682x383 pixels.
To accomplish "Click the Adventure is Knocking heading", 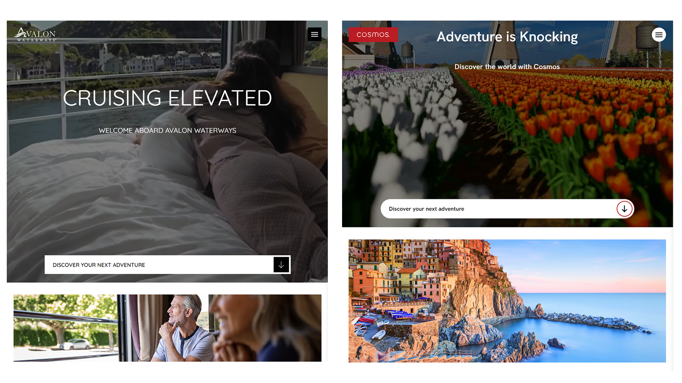I will coord(507,37).
